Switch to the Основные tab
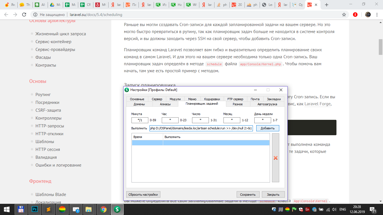The height and width of the screenshot is (215, 383). pos(137,99)
